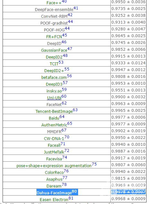Click footnote reference 62 beside FaceNet
The height and width of the screenshot is (204, 153).
(x=64, y=103)
